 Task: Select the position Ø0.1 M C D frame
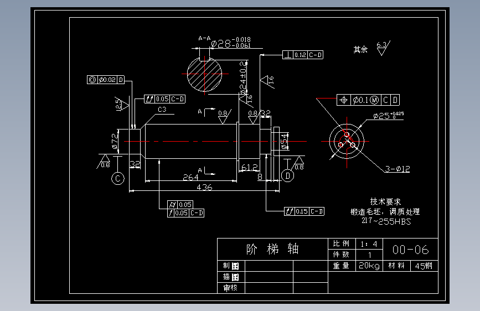coord(368,100)
